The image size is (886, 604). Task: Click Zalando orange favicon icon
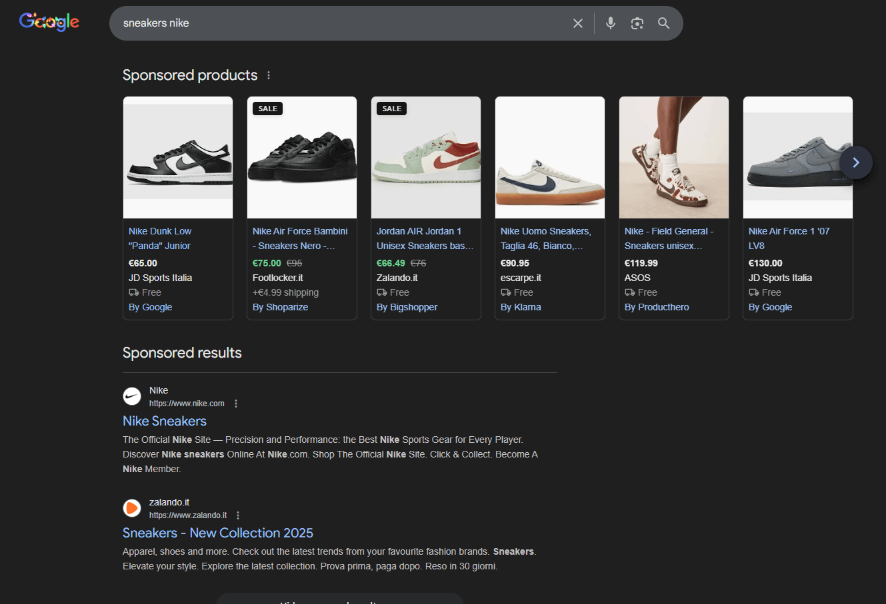[132, 508]
